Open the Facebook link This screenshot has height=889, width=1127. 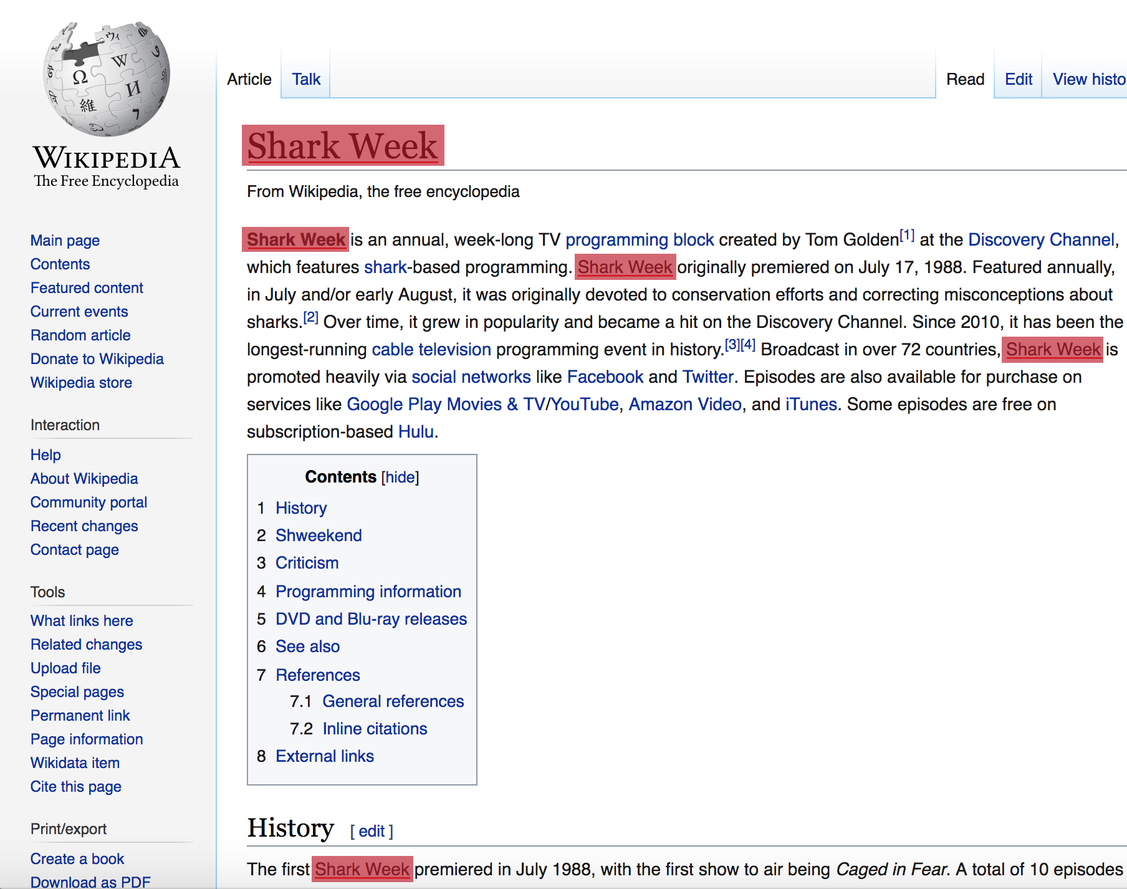pos(605,377)
